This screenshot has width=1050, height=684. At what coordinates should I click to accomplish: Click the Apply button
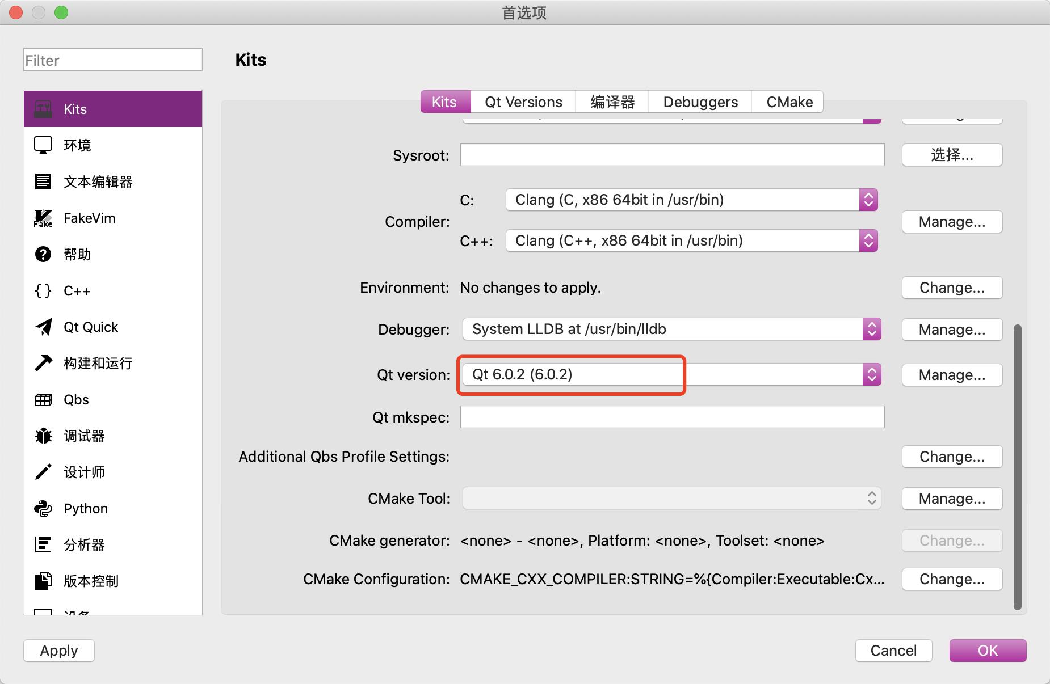click(x=59, y=651)
